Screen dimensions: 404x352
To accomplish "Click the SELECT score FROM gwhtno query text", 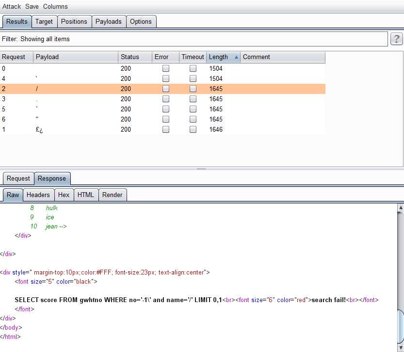I will (118, 300).
